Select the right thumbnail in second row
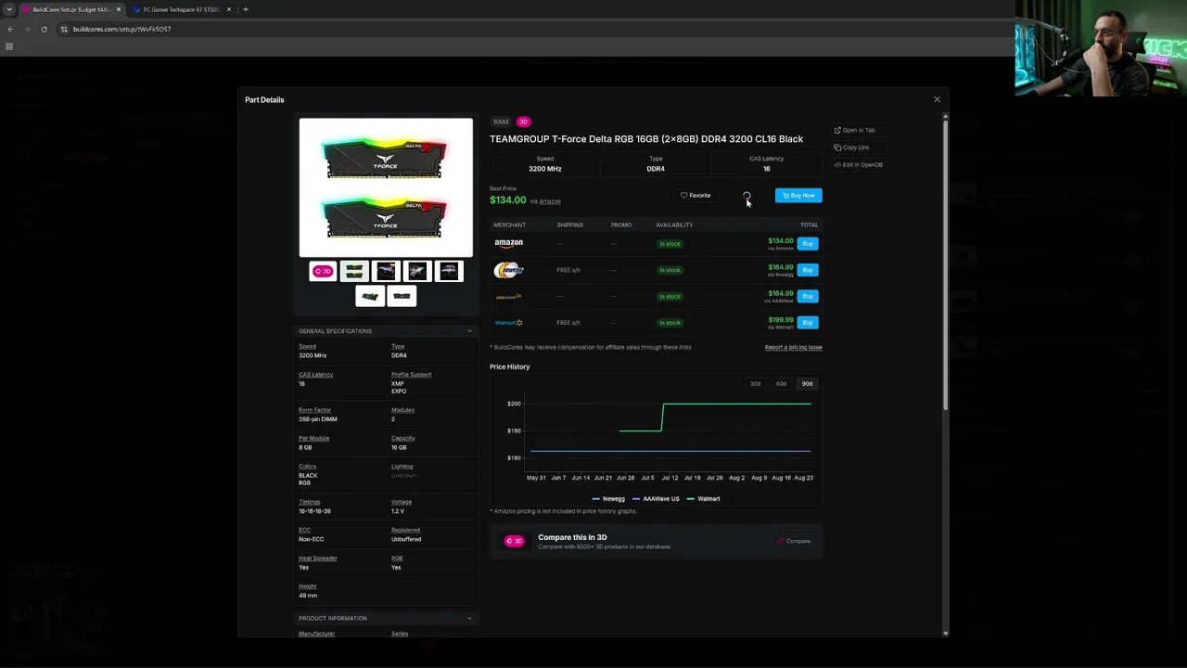 coord(402,296)
